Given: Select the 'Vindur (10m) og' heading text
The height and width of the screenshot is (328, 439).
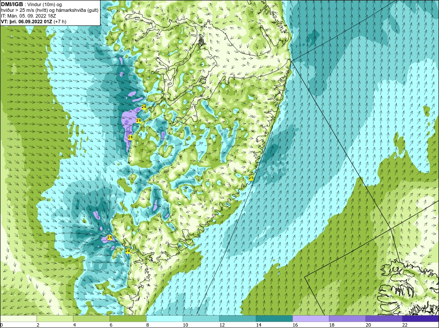Looking at the screenshot, I should pos(45,5).
